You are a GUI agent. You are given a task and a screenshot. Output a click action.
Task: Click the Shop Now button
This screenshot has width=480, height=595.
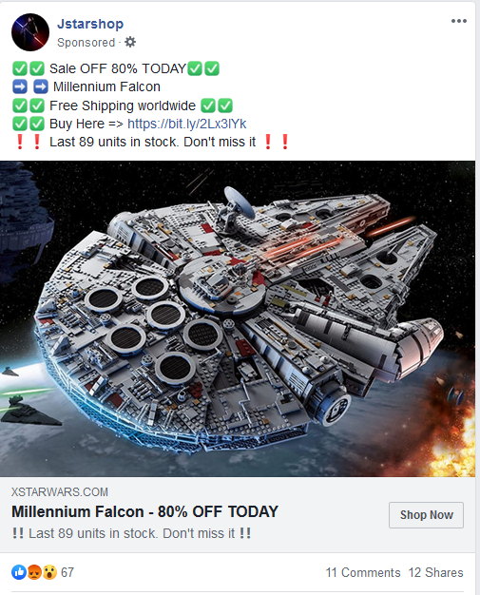426,515
